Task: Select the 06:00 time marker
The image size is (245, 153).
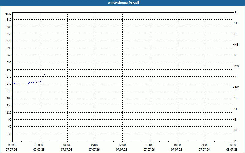Action: (x=67, y=145)
